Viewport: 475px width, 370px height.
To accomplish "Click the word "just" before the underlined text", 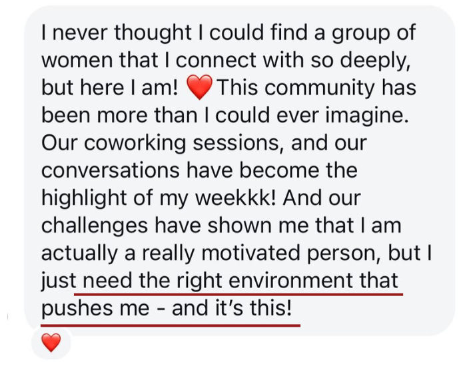I will tap(55, 280).
